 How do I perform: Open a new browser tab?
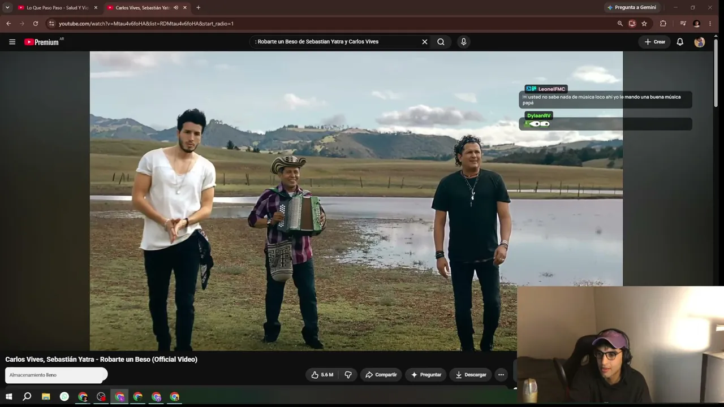pyautogui.click(x=198, y=8)
